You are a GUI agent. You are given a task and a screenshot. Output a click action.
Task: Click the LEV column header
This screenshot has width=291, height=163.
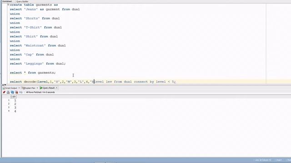click(14, 96)
